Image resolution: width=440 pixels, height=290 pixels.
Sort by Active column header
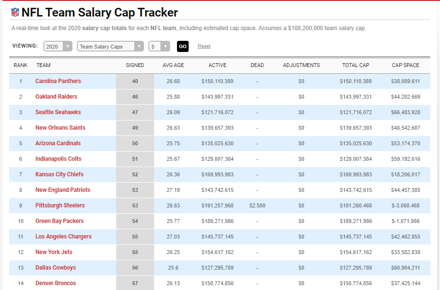point(217,65)
